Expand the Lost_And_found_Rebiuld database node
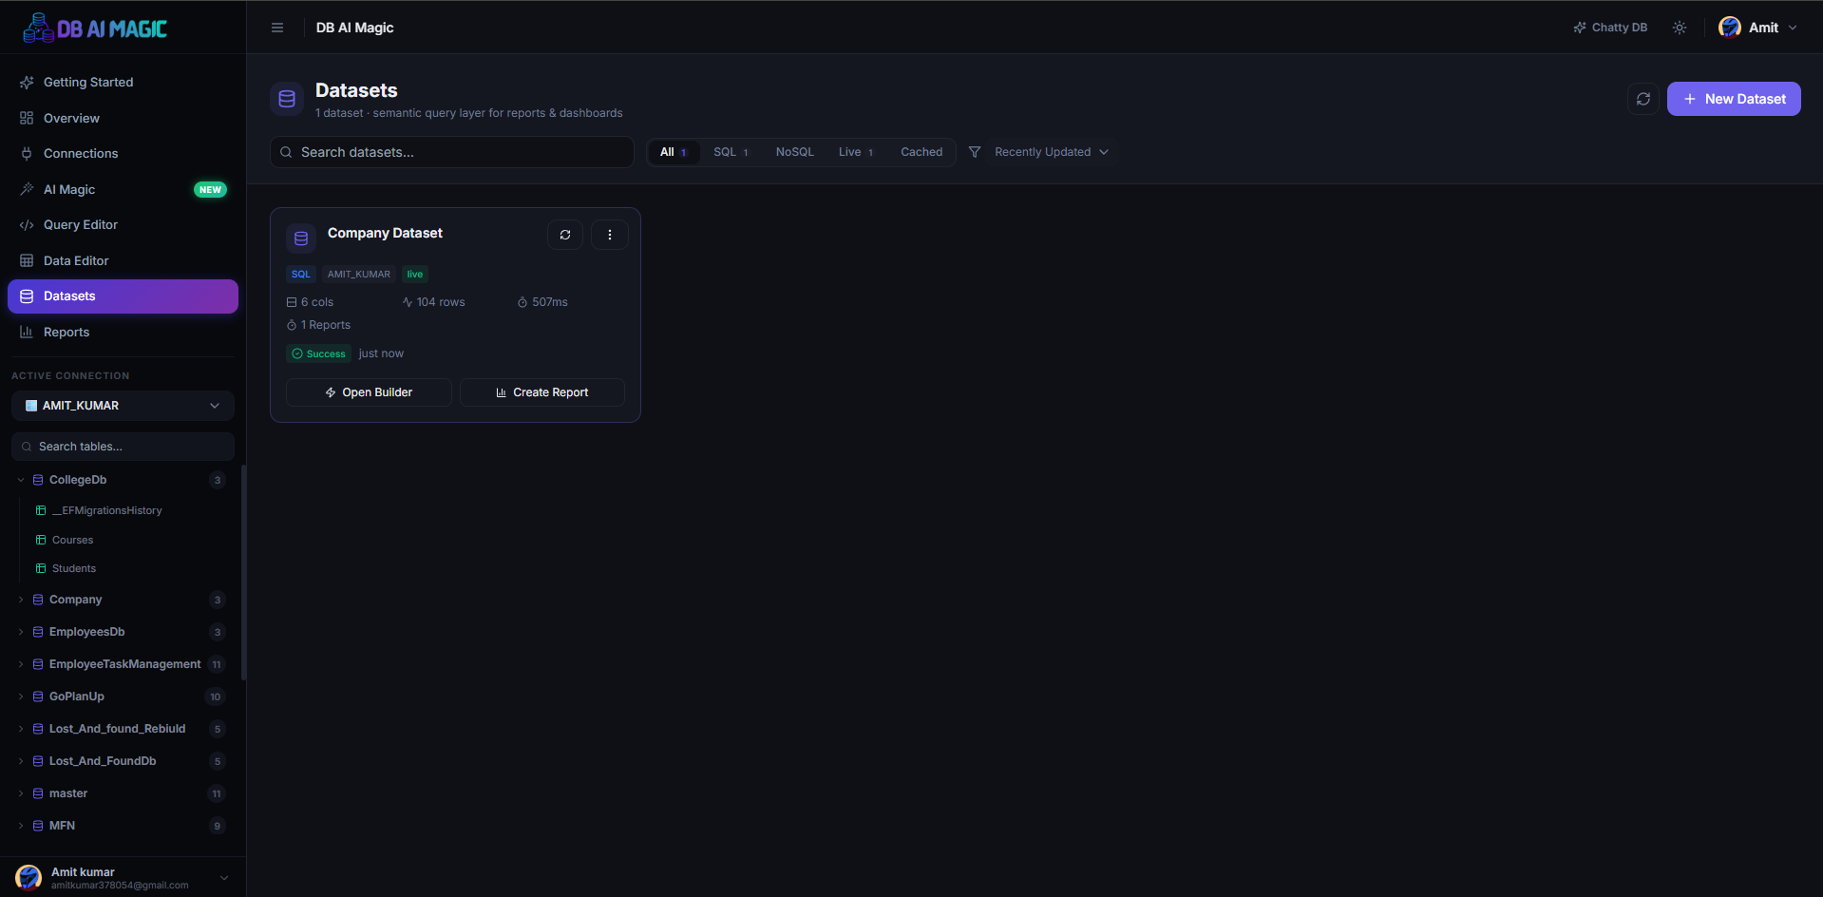Viewport: 1823px width, 897px height. click(21, 729)
